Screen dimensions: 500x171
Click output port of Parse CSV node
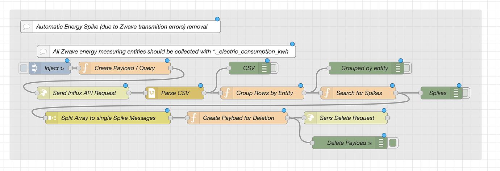204,93
